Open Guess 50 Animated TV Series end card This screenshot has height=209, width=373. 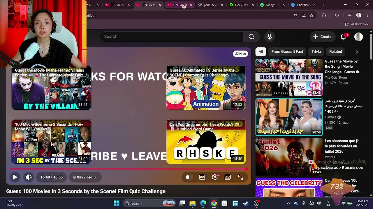[x=206, y=88]
